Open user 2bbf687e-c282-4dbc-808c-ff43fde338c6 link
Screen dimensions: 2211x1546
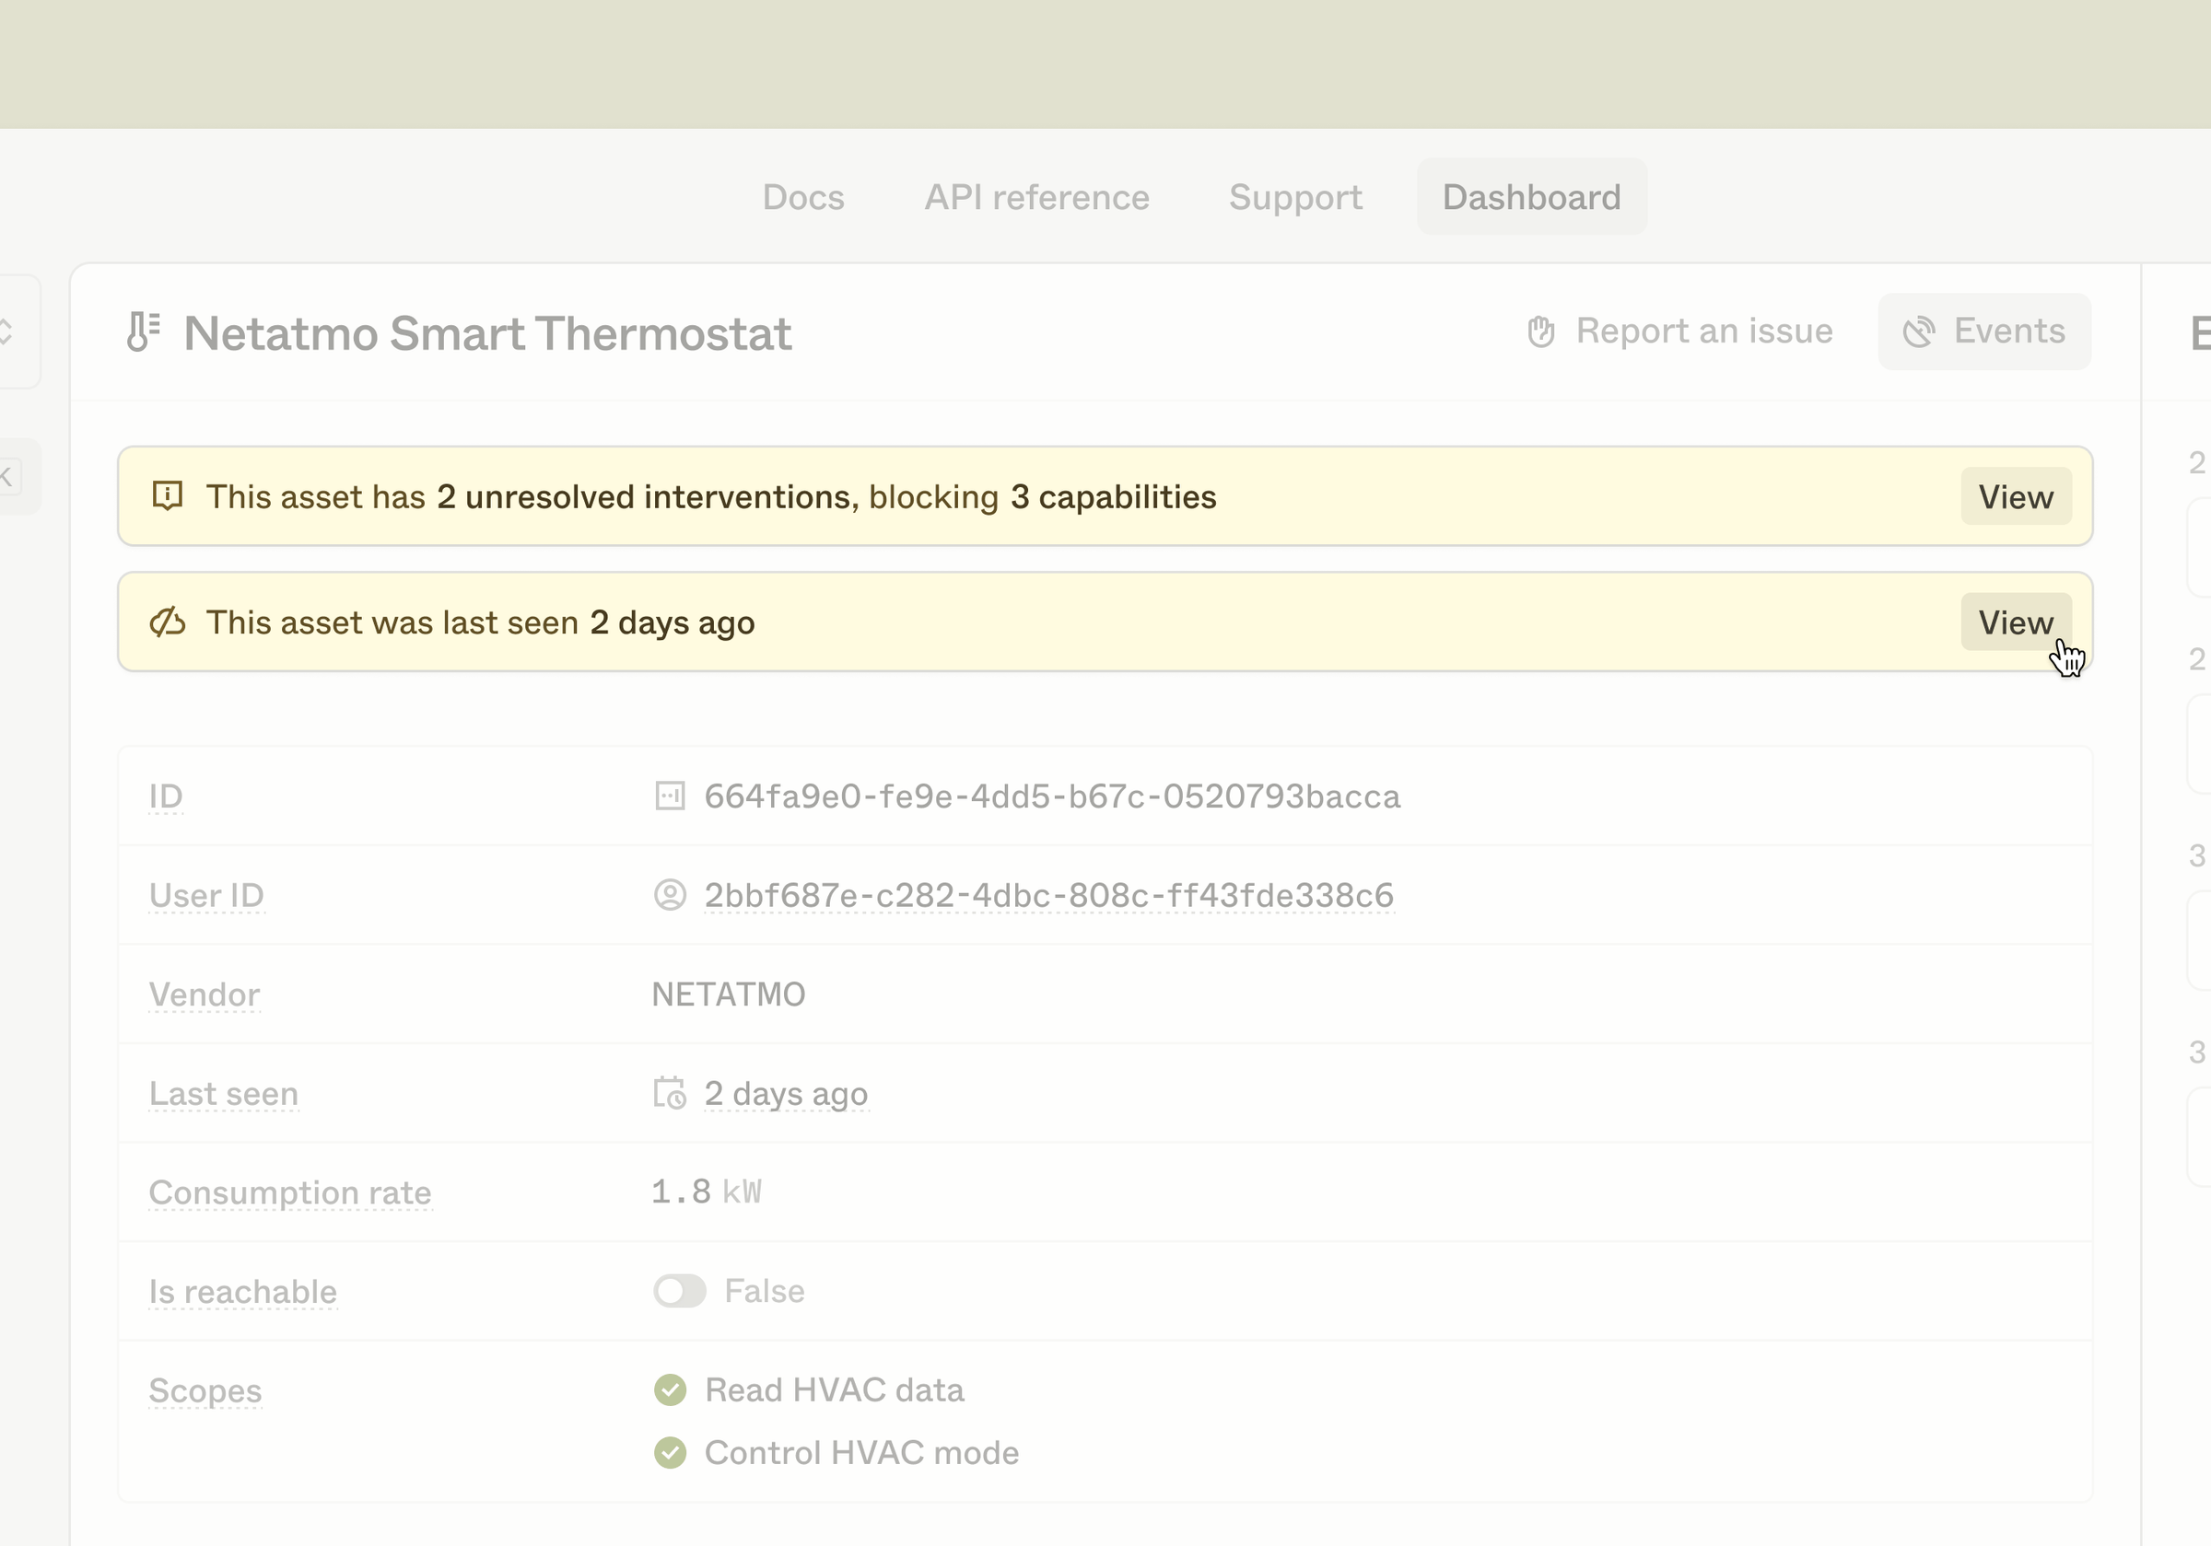[x=1048, y=895]
